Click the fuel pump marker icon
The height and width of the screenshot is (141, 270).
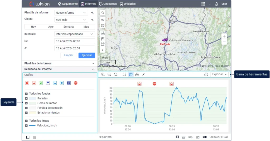click(x=41, y=83)
